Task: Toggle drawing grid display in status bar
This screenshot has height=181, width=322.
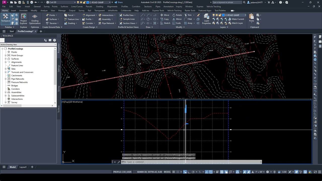Action: [174, 172]
